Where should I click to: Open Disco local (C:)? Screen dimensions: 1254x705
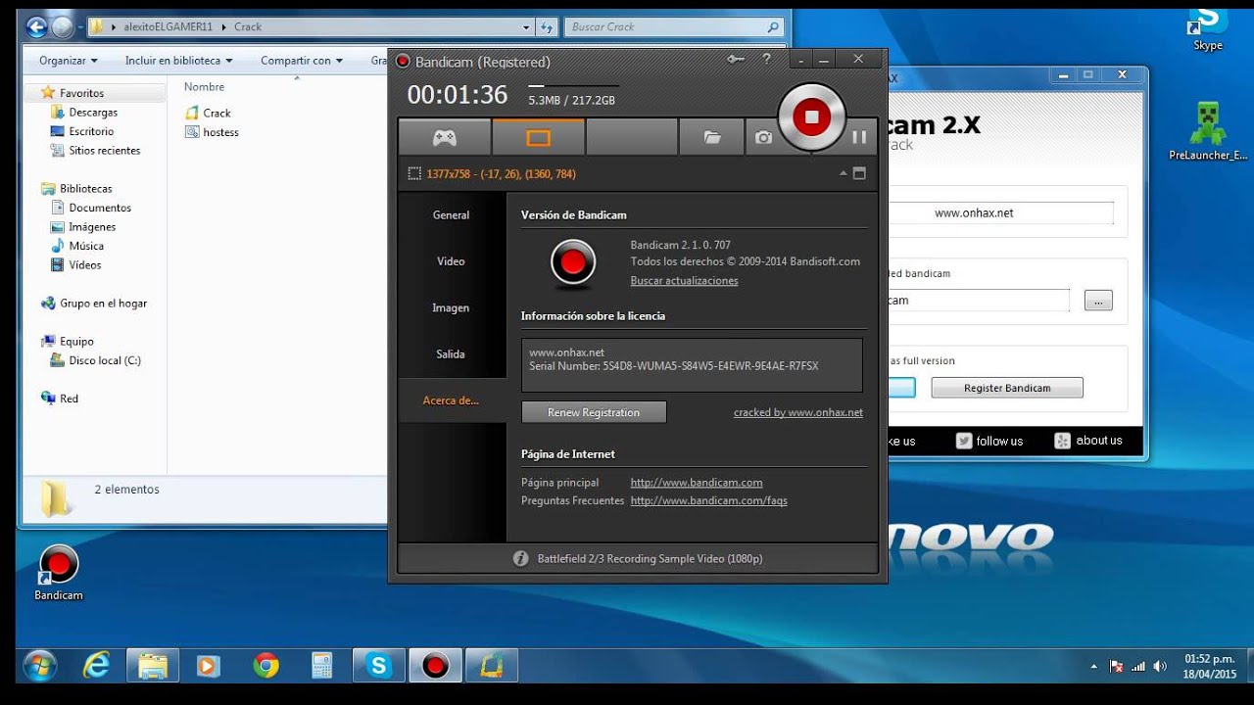point(105,360)
